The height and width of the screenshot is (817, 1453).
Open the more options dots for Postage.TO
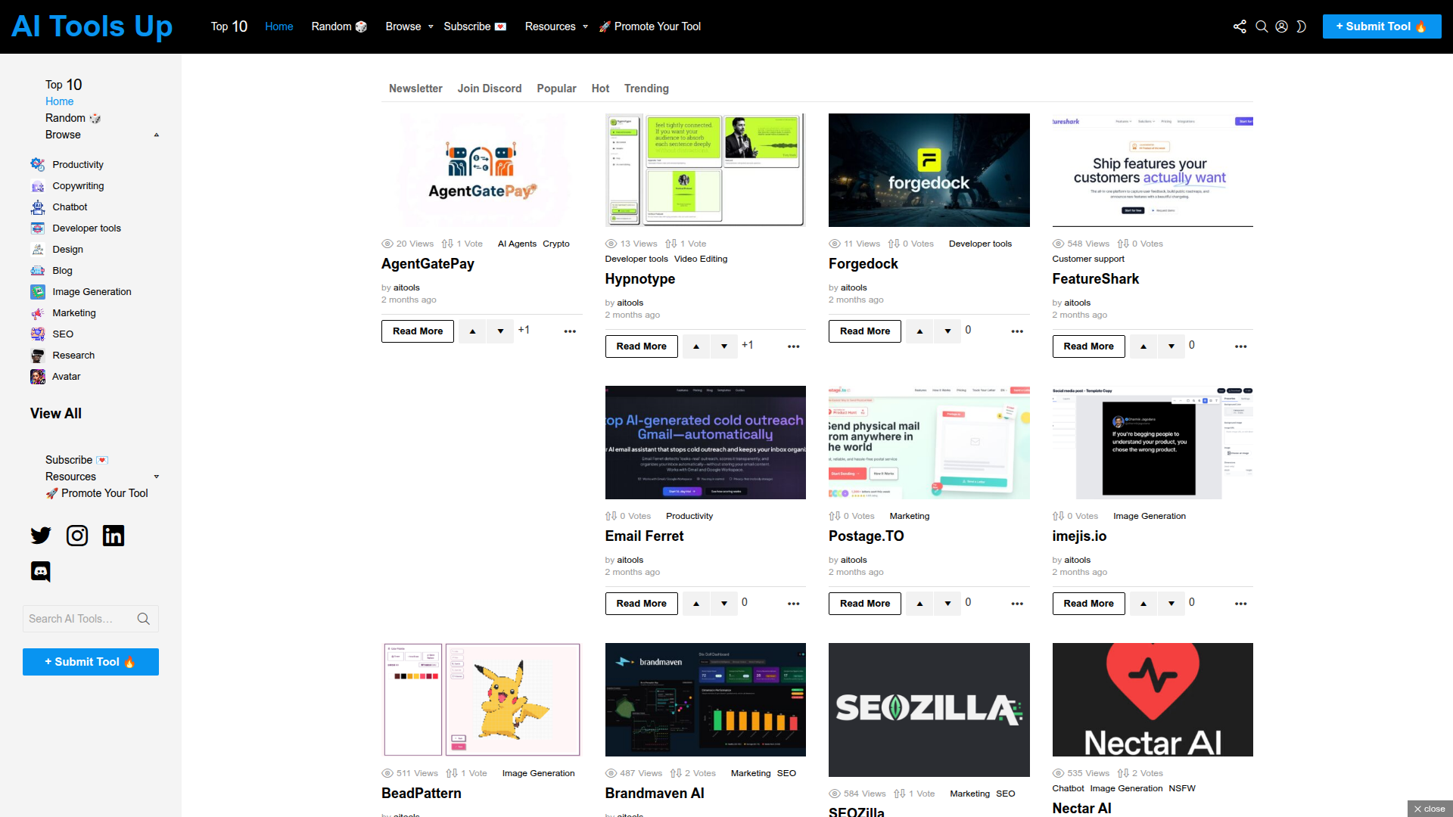(x=1017, y=604)
